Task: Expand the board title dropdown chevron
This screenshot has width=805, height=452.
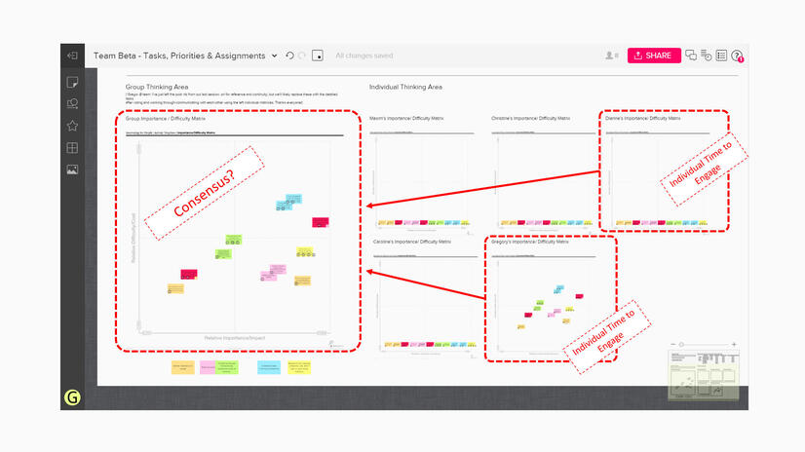Action: pos(275,56)
